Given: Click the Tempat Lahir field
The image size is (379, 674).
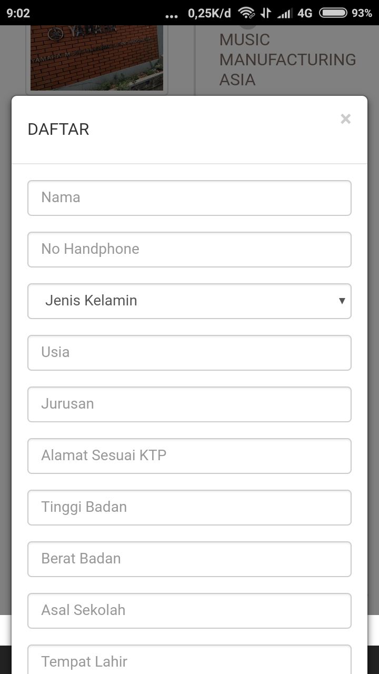Looking at the screenshot, I should pyautogui.click(x=189, y=660).
